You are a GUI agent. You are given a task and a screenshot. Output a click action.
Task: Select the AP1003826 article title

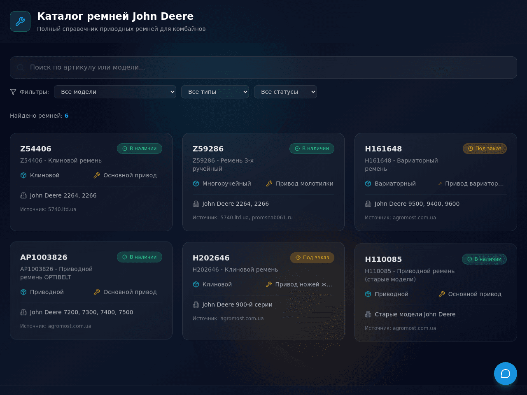coord(44,258)
